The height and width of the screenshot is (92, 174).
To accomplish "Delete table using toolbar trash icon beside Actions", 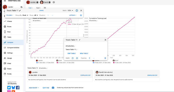I will point(81,15).
